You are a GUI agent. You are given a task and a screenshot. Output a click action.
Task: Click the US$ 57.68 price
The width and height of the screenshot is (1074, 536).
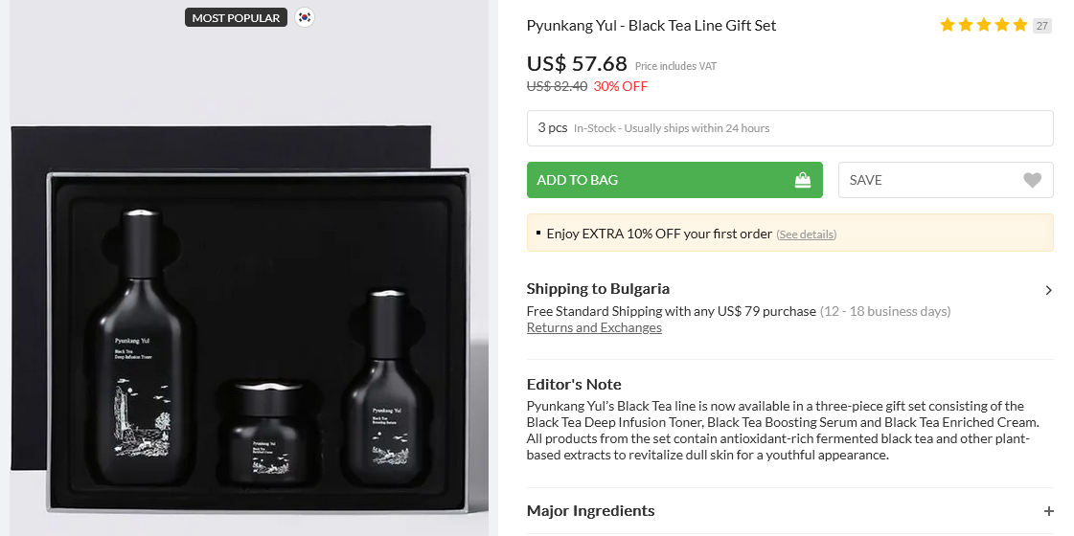click(577, 64)
